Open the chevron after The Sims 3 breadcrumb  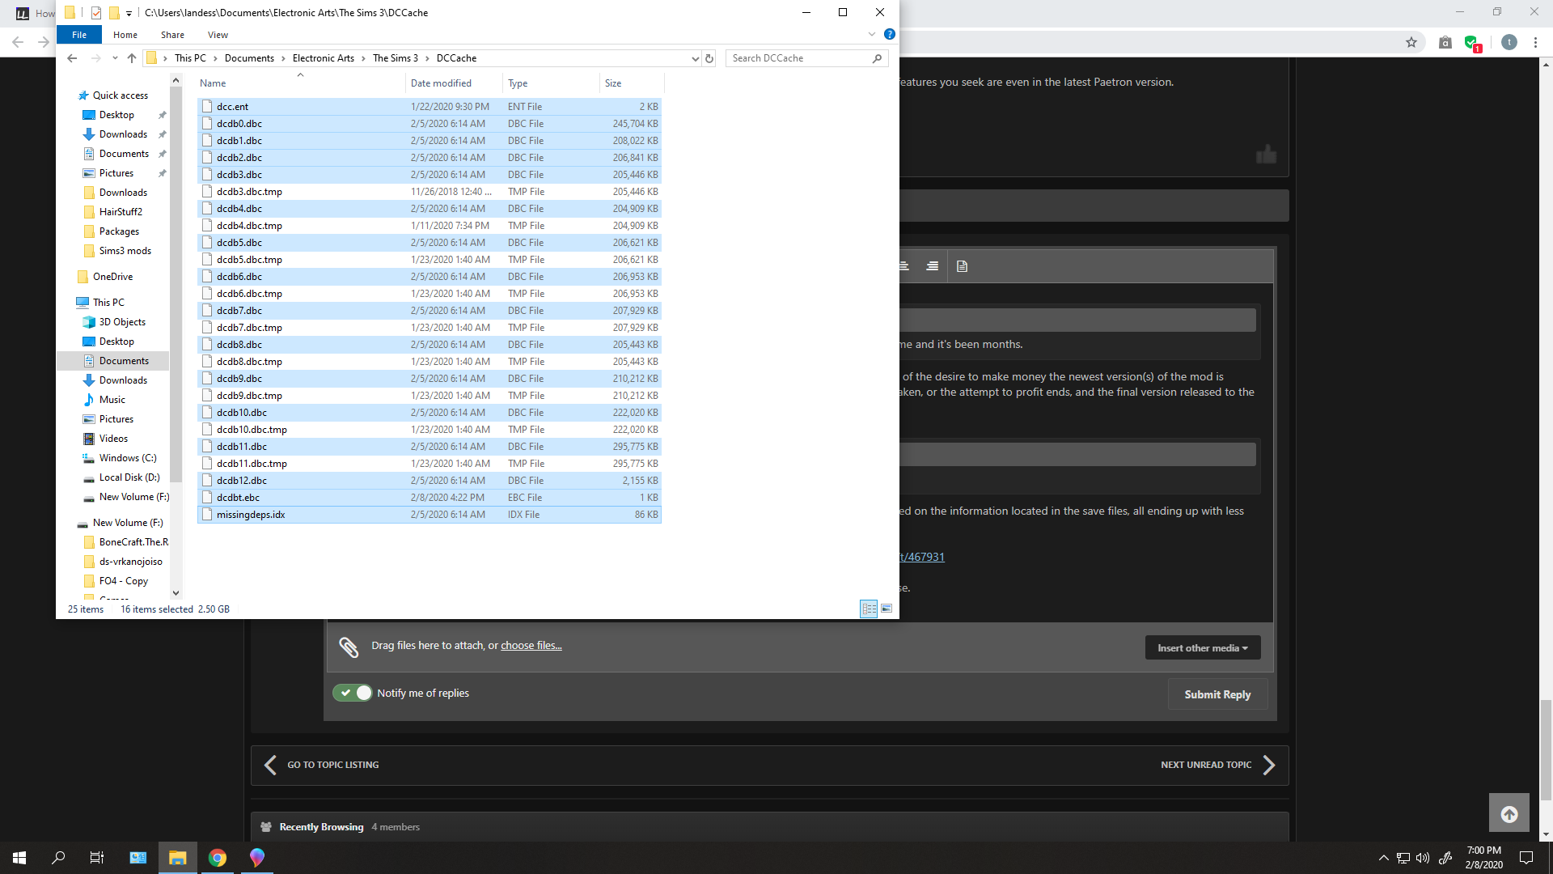427,58
